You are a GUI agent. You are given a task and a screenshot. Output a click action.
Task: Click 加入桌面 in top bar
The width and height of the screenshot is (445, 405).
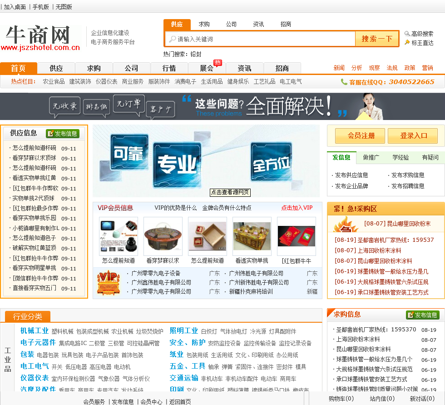[15, 7]
